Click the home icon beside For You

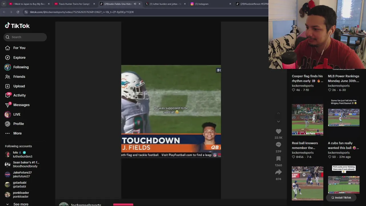[x=8, y=48]
